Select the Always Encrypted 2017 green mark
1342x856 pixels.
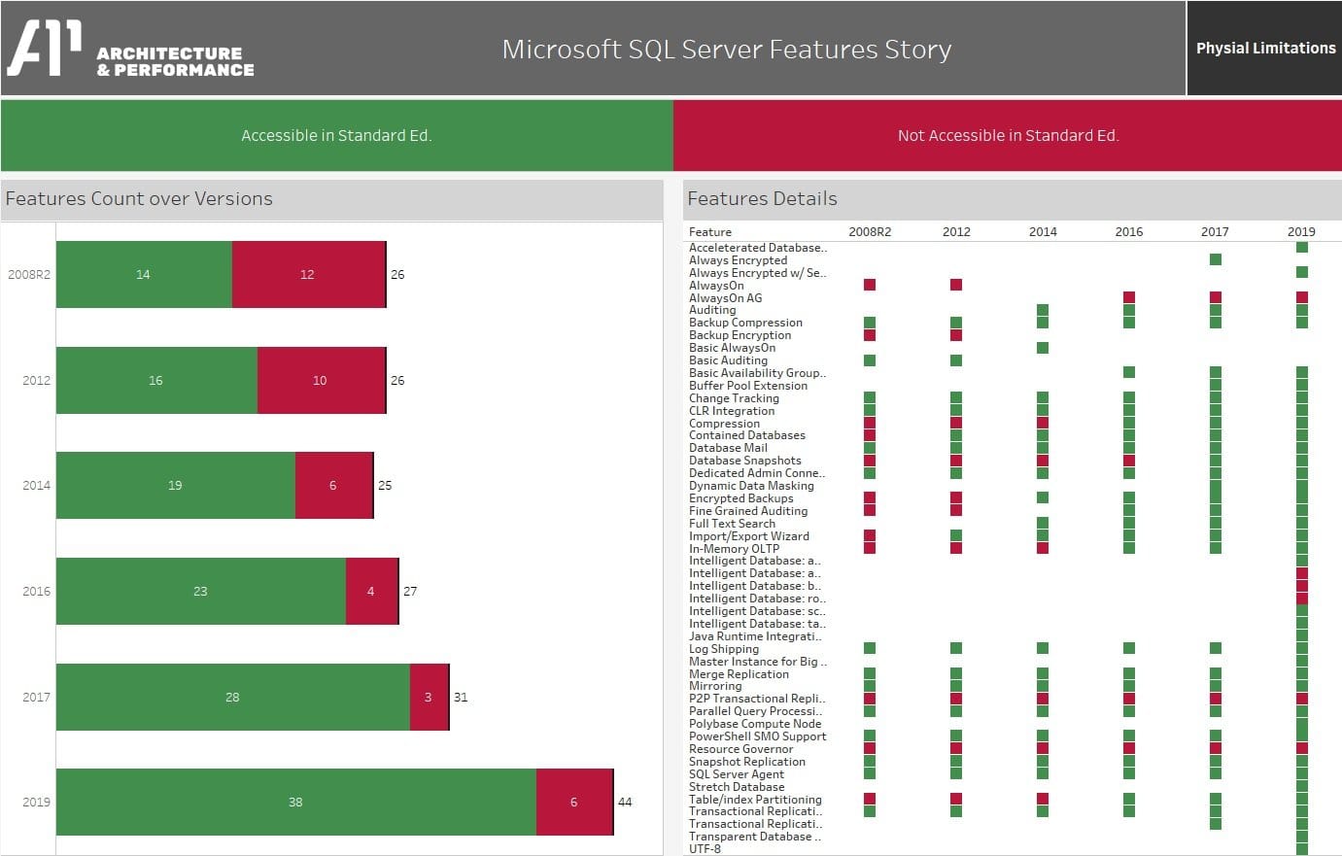tap(1216, 259)
